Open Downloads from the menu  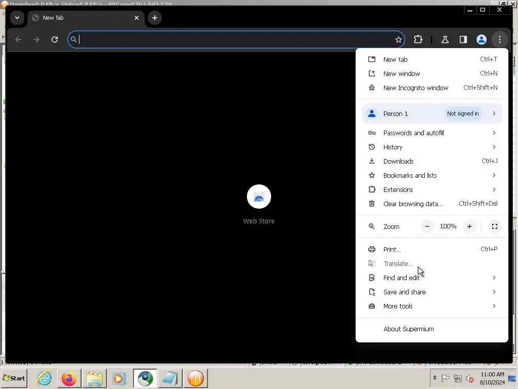(432, 161)
